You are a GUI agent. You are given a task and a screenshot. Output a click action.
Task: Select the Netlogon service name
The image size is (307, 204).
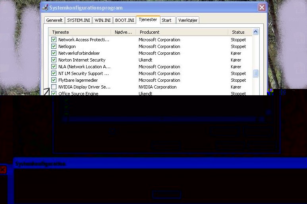[67, 46]
